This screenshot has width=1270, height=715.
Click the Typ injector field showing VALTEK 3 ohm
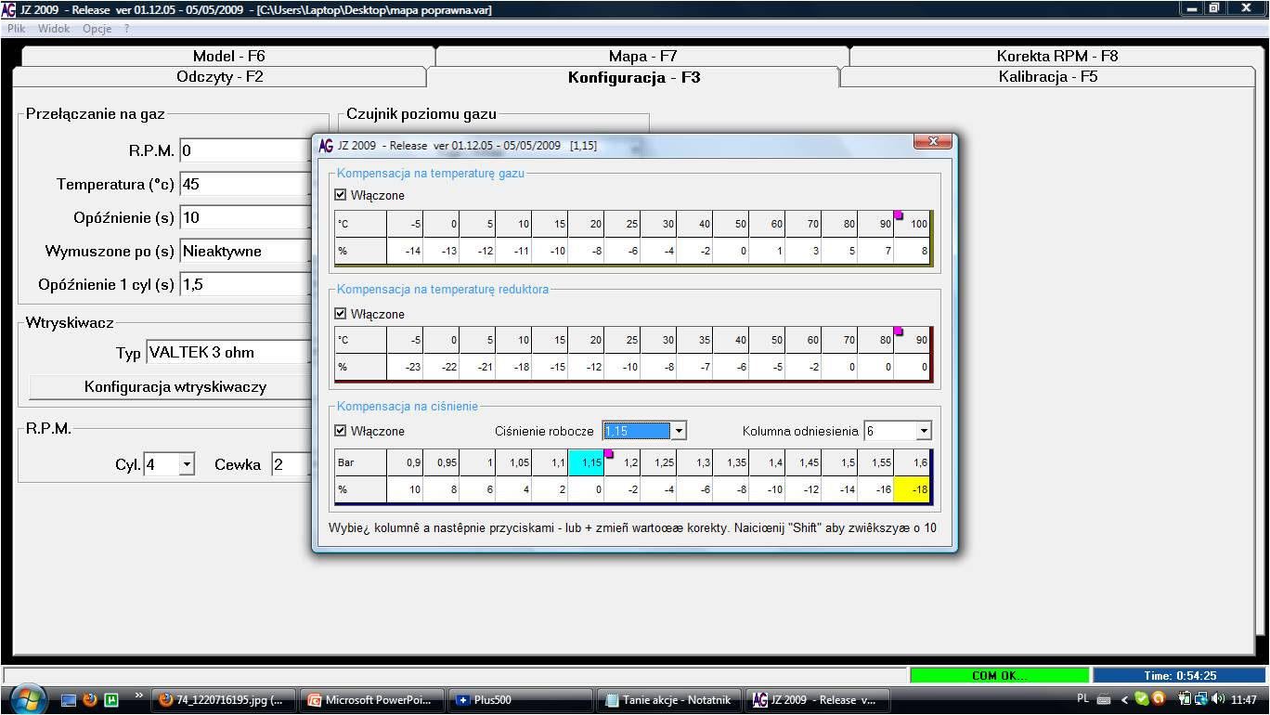click(228, 353)
